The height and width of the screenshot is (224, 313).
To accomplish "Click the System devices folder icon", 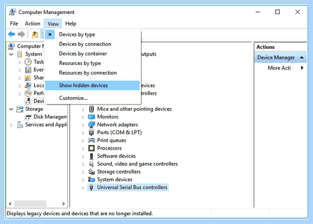I will click(91, 180).
